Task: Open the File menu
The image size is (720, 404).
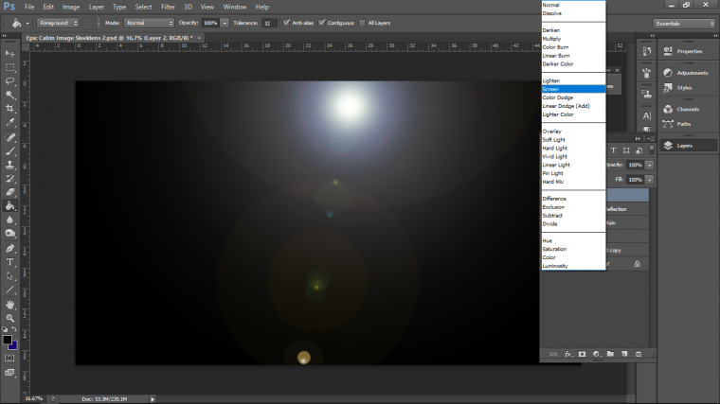Action: (29, 7)
